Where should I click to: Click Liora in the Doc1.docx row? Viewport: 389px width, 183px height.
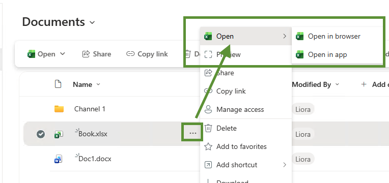[x=303, y=159]
